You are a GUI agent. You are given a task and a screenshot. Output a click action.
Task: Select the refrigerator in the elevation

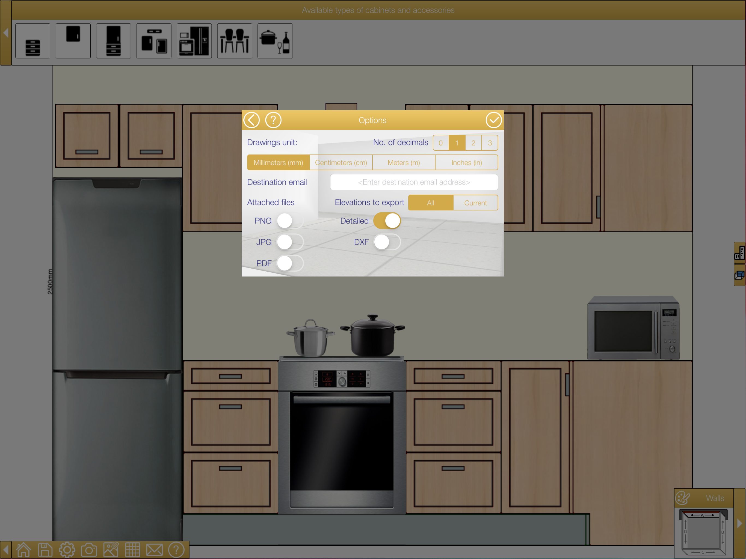pyautogui.click(x=117, y=359)
